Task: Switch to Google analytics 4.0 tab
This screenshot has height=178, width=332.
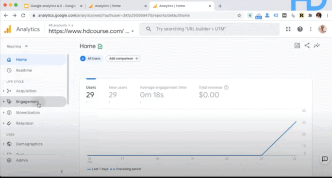Action: 53,6
